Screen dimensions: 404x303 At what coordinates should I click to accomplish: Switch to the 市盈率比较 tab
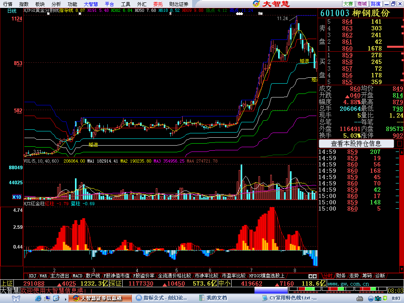[234, 276]
